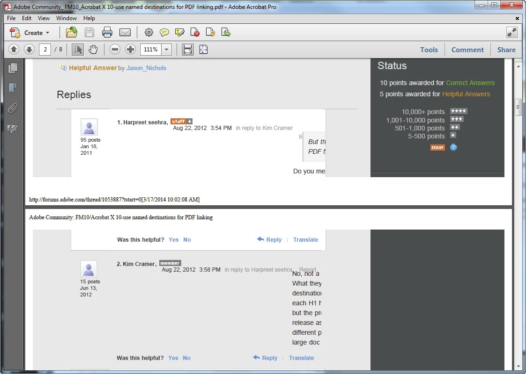Activate the Select tool cursor icon
Screen dimensions: 526x374
[x=77, y=50]
